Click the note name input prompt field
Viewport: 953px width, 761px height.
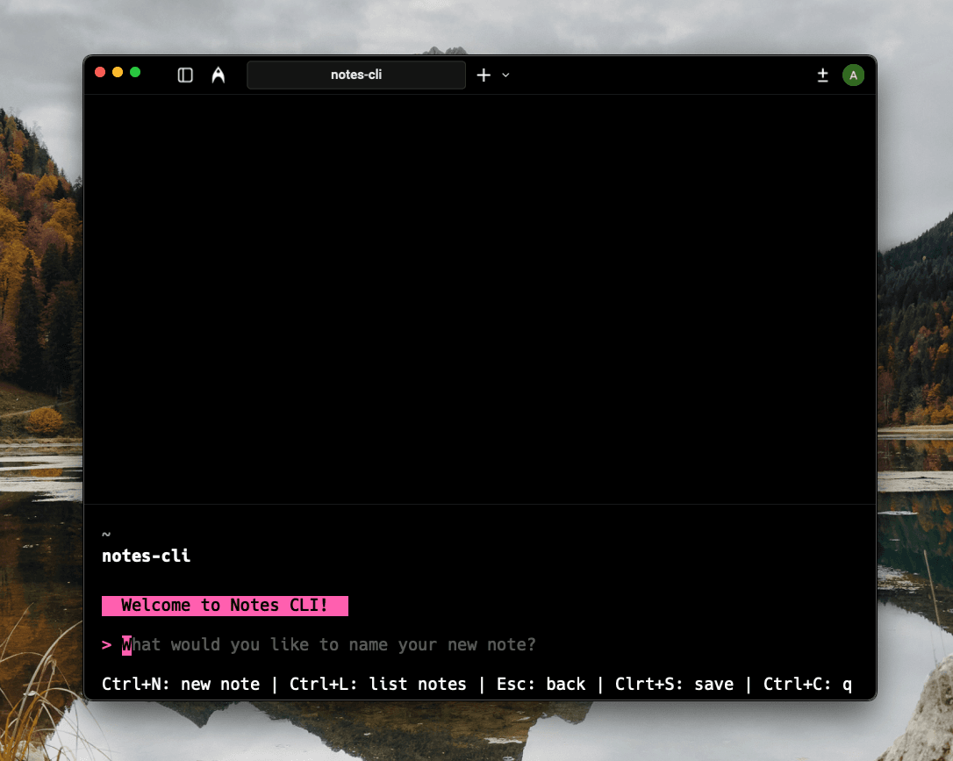click(x=329, y=644)
